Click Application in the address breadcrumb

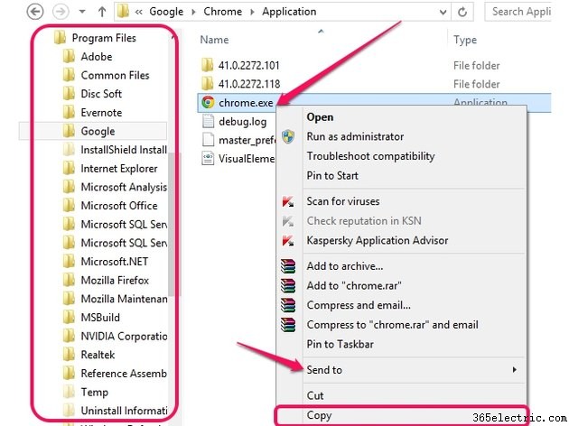click(289, 12)
